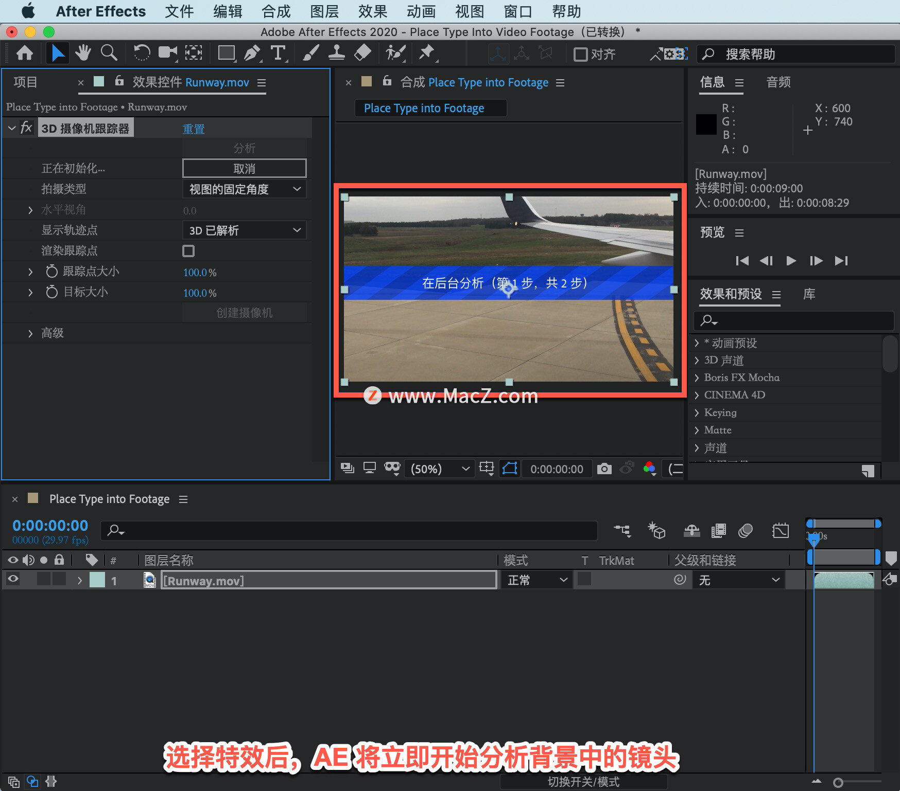Image resolution: width=900 pixels, height=791 pixels.
Task: Click the 切换开关/模式 button
Action: coord(583,782)
